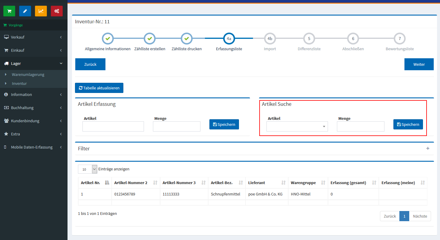
Task: Click the Nächste pagination button
Action: click(x=420, y=216)
